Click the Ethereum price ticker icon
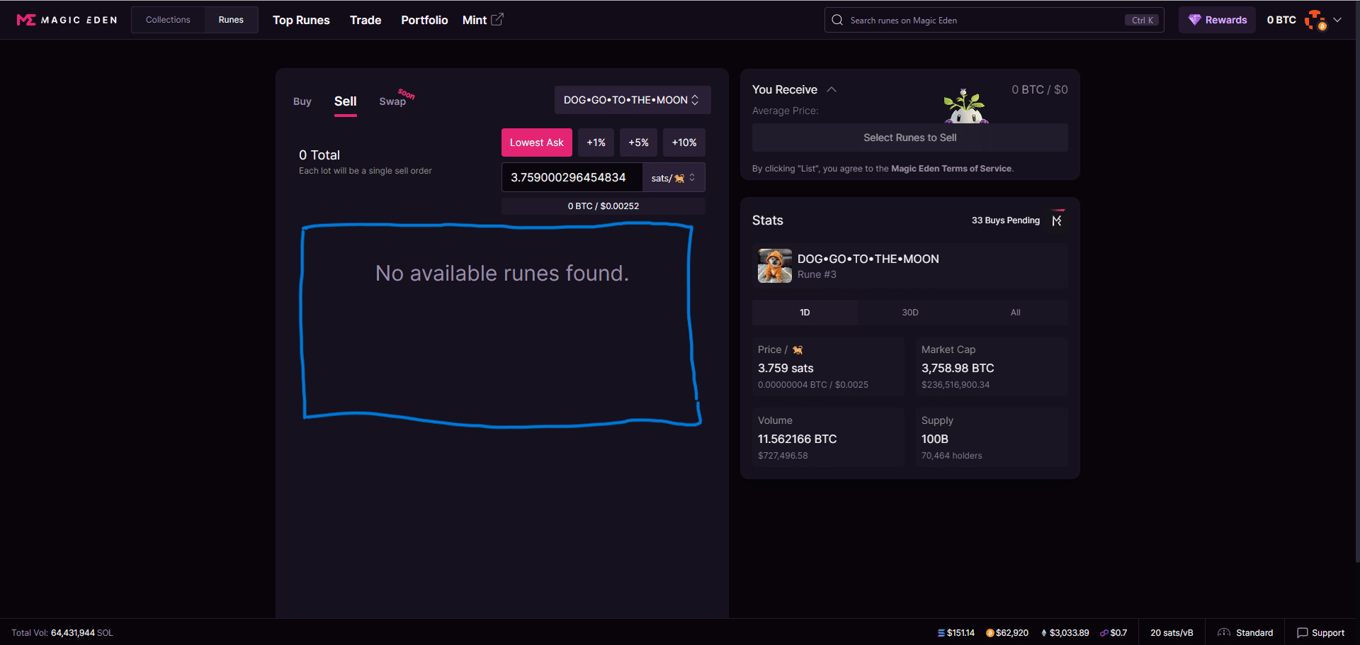Screen dimensions: 1360x645 coord(1044,633)
